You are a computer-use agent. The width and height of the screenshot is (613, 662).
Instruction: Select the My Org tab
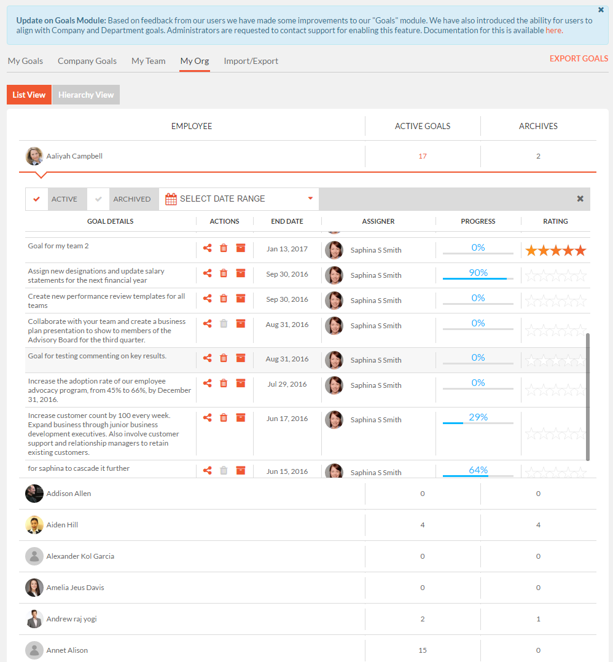[195, 61]
